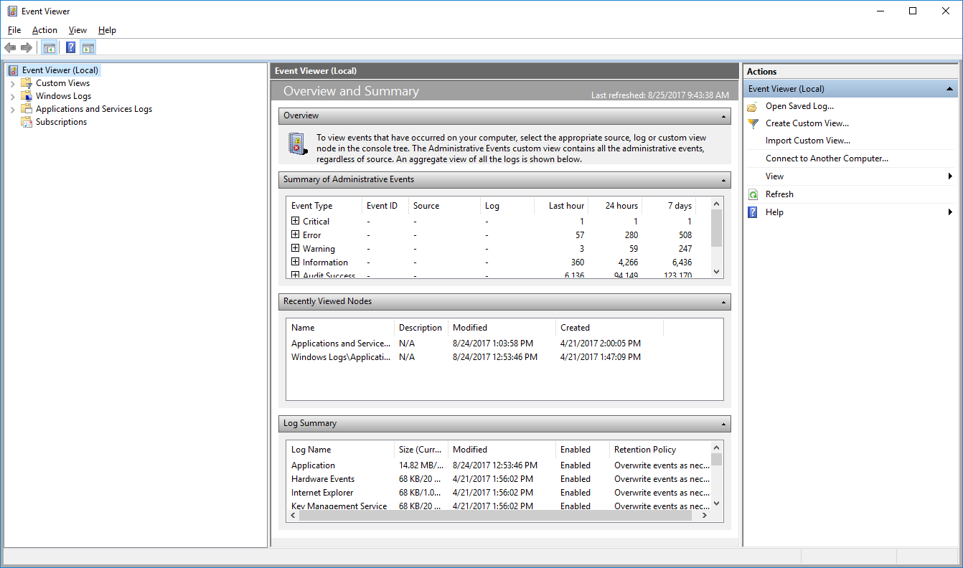Click the Back arrow in the toolbar
Viewport: 963px width, 568px height.
(10, 48)
